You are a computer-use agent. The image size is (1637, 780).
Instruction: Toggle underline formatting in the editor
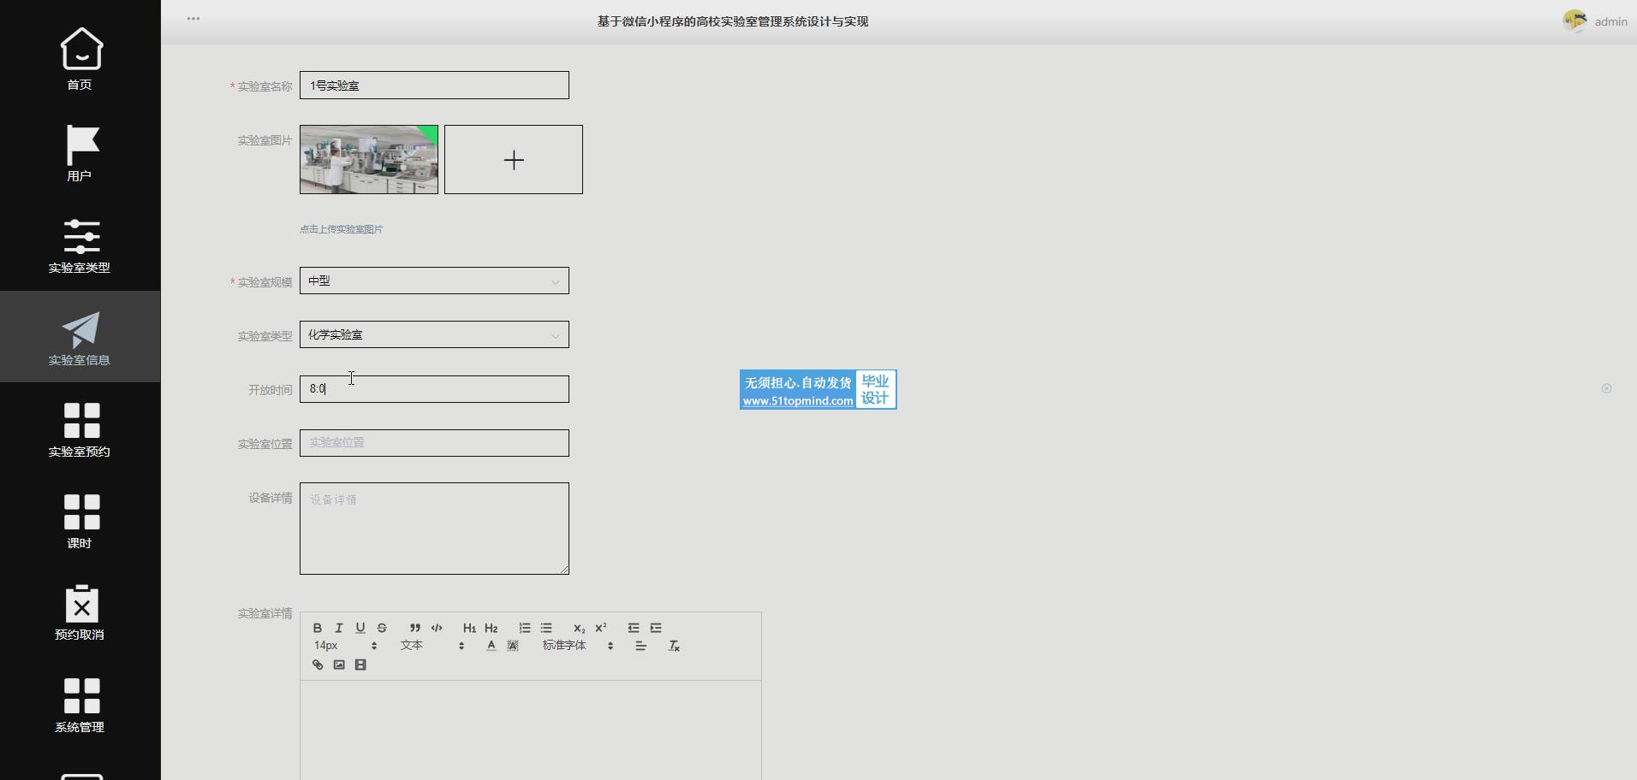[360, 628]
